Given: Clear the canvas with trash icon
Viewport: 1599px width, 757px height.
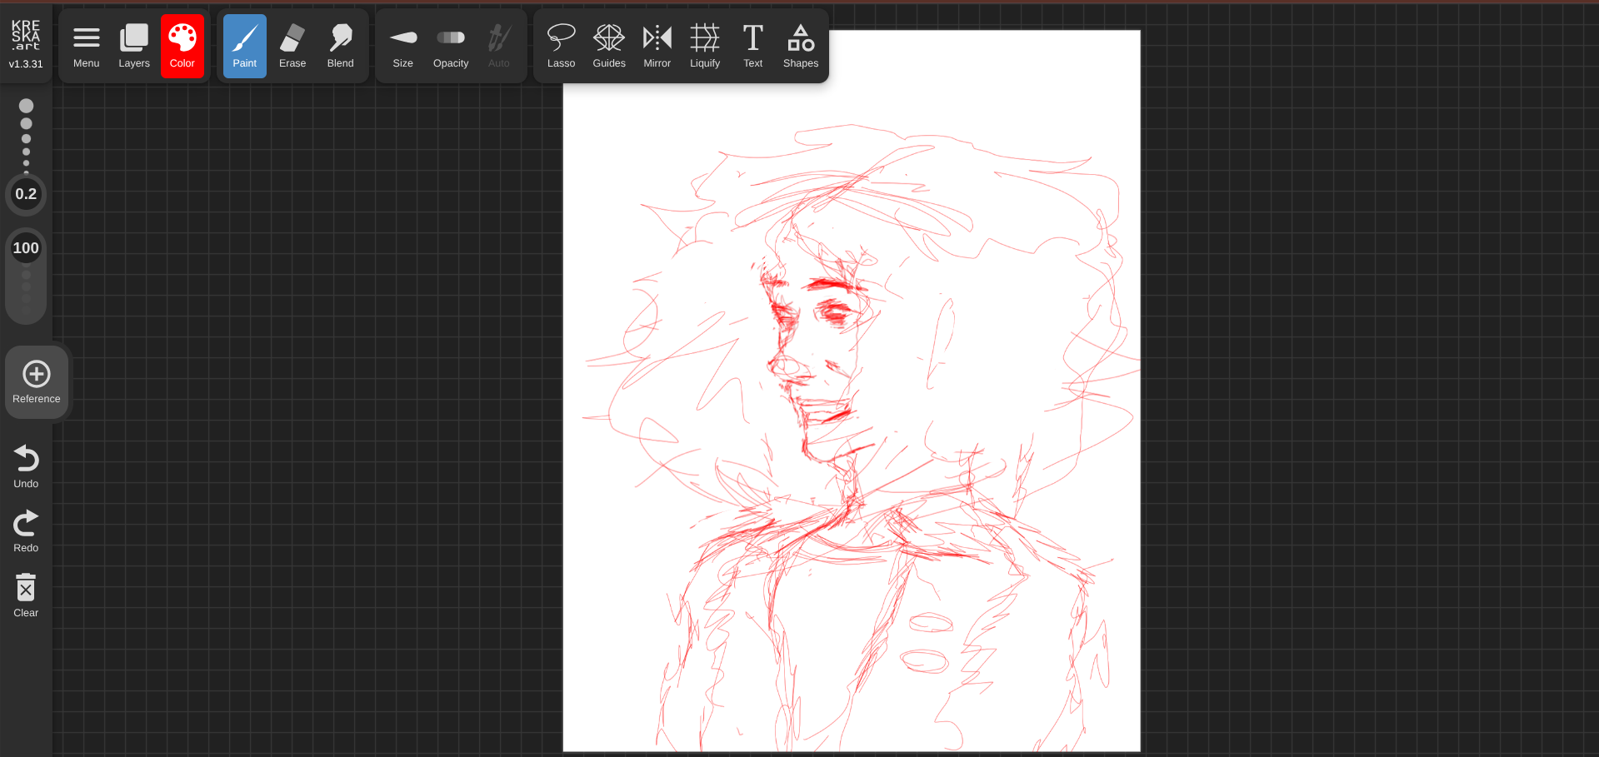Looking at the screenshot, I should pyautogui.click(x=26, y=595).
